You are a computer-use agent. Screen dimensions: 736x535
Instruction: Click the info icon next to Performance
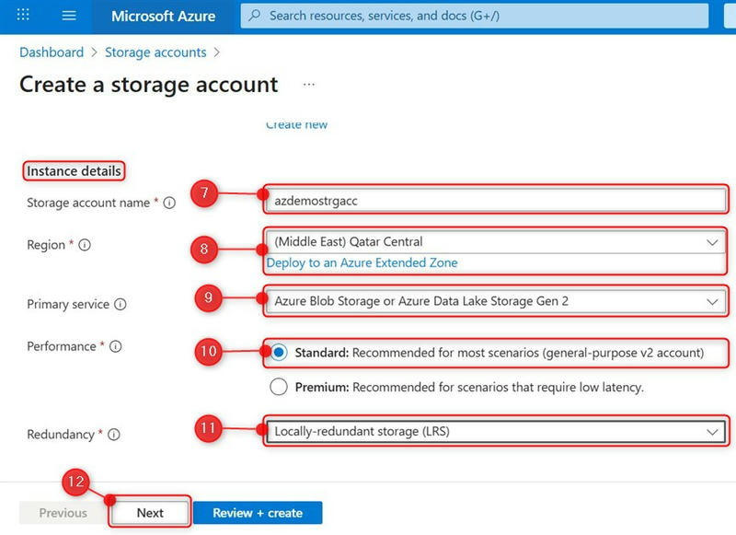coord(116,347)
